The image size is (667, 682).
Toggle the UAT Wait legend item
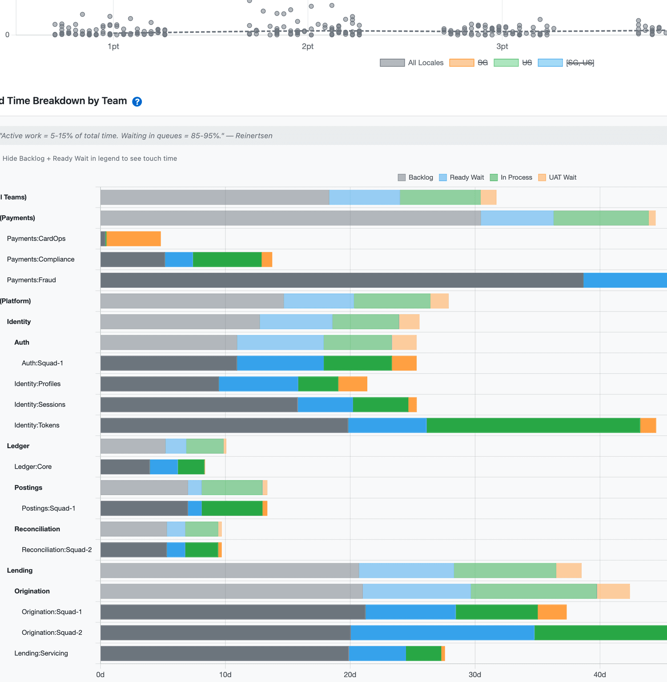(x=557, y=177)
